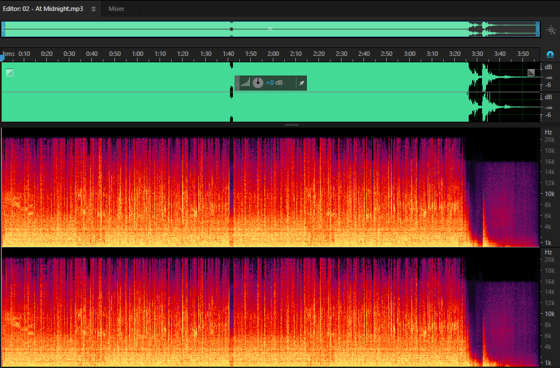Viewport: 560px width, 368px height.
Task: Select the Editor: 02 - At Midnight.mp3 tab
Action: coord(43,9)
